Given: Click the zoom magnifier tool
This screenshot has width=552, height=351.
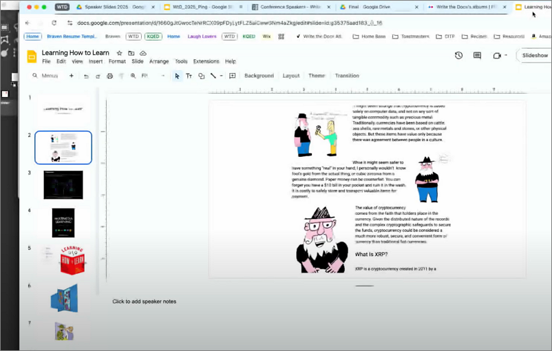Looking at the screenshot, I should [133, 76].
